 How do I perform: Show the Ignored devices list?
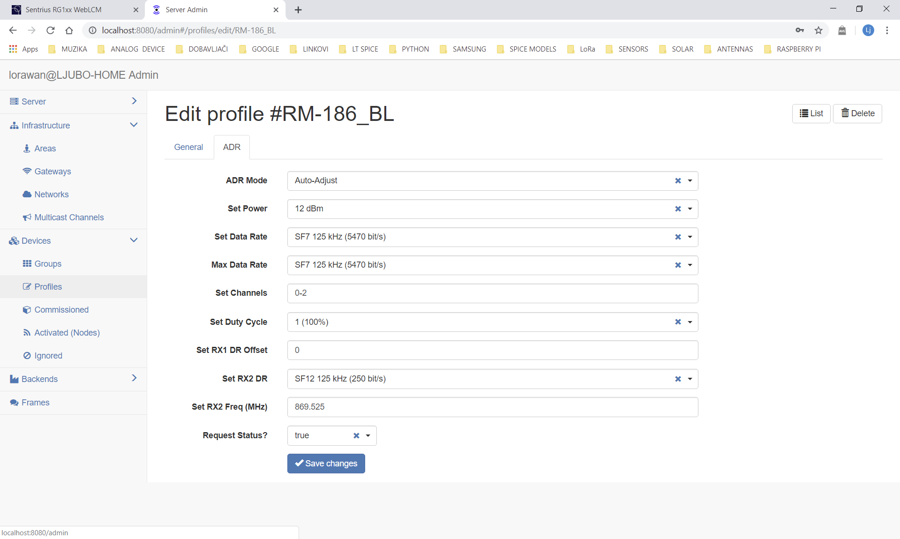coord(48,355)
